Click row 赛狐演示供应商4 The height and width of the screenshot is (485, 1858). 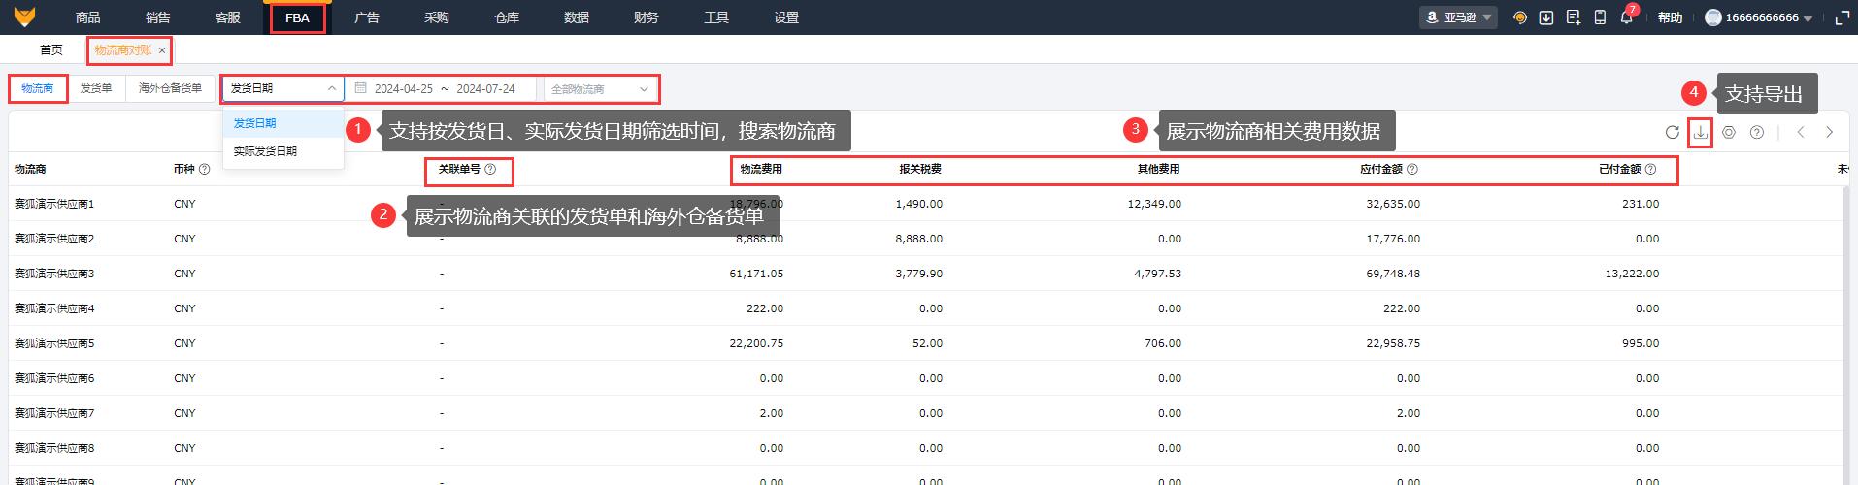pos(926,308)
